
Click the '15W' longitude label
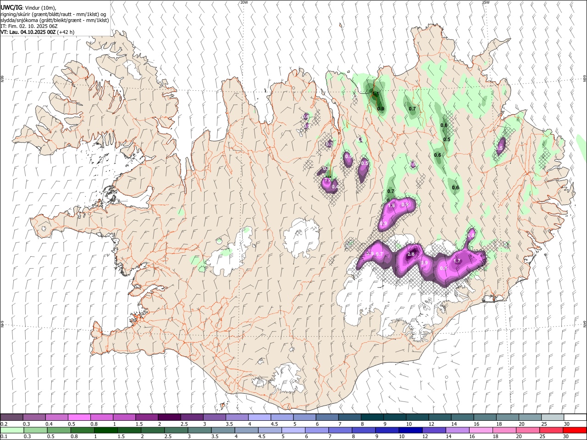point(485,2)
